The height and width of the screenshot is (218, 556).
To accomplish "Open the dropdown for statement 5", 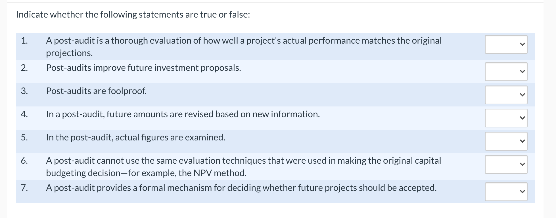I will click(x=506, y=141).
